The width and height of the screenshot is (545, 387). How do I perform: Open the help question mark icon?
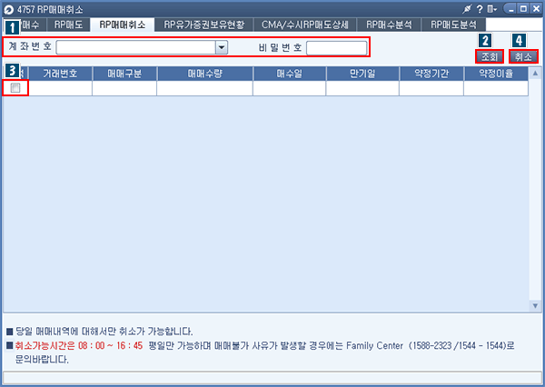pos(480,9)
